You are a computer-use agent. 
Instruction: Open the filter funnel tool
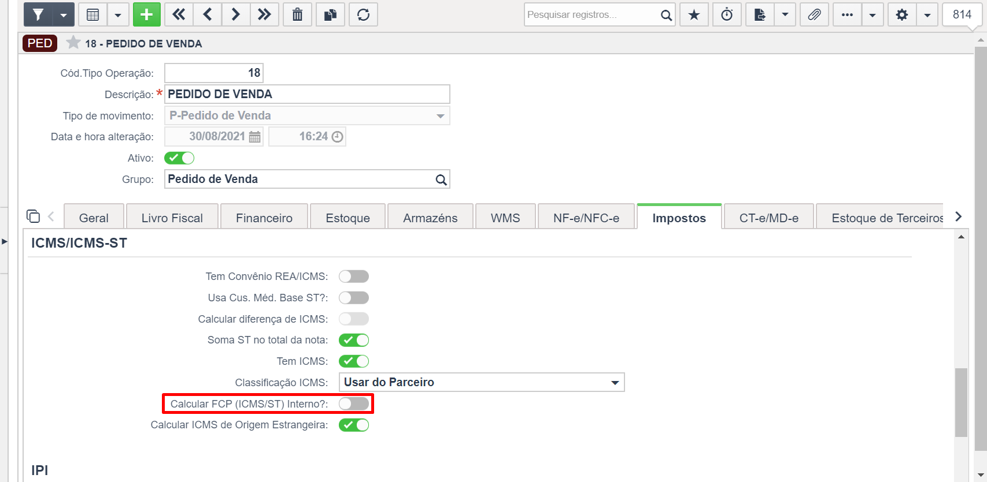point(38,14)
